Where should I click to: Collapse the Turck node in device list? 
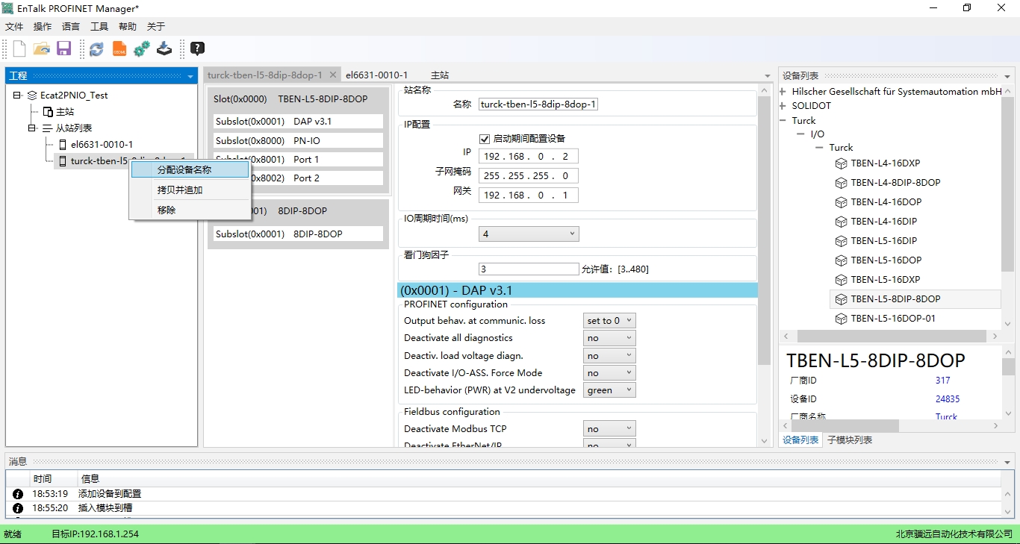(x=783, y=121)
